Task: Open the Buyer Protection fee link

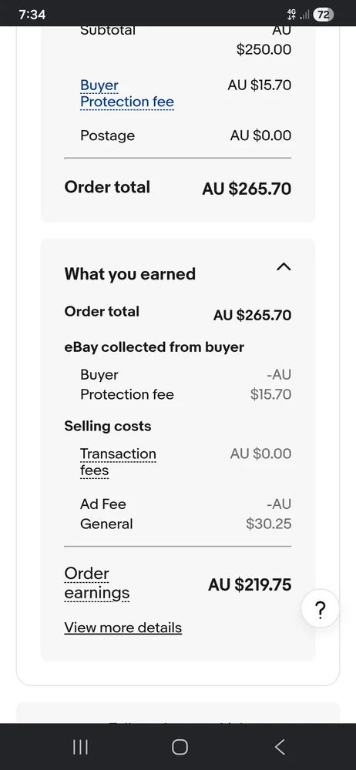Action: (127, 93)
